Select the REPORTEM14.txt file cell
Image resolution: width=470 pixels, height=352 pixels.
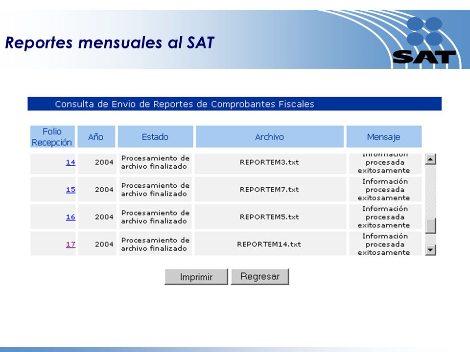point(270,243)
